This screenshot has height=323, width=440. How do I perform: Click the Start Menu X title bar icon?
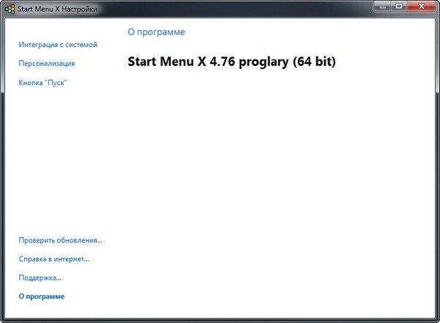10,9
